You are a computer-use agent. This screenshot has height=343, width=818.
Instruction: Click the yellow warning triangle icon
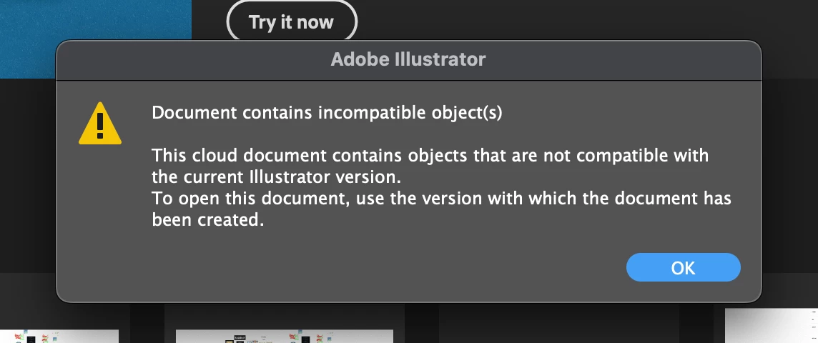tap(100, 124)
